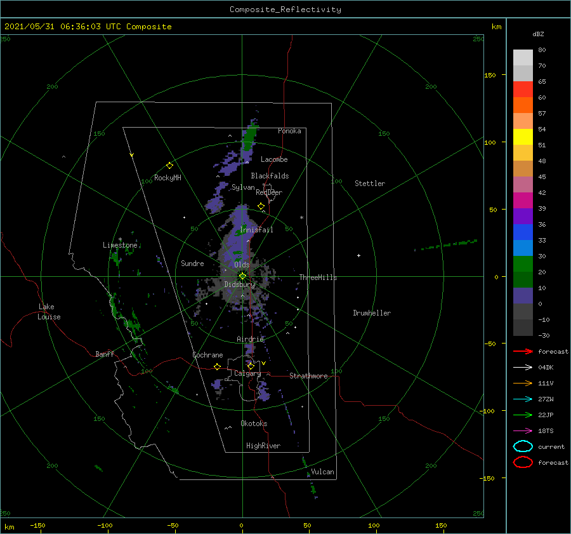Click the Limestone label
Viewport: 571px width, 534px height.
(x=120, y=245)
